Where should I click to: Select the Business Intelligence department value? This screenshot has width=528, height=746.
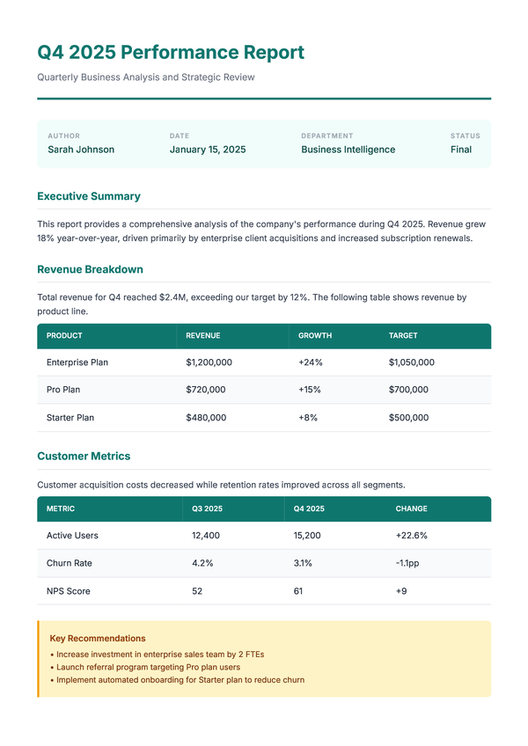click(348, 150)
